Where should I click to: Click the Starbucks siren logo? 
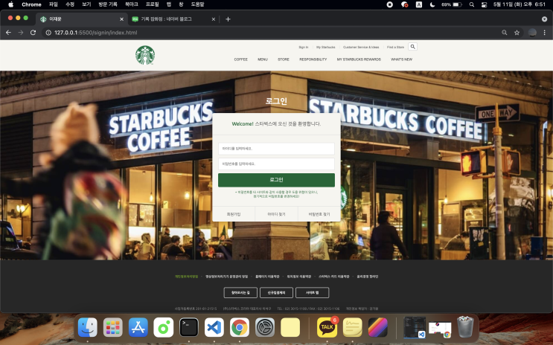pyautogui.click(x=145, y=55)
